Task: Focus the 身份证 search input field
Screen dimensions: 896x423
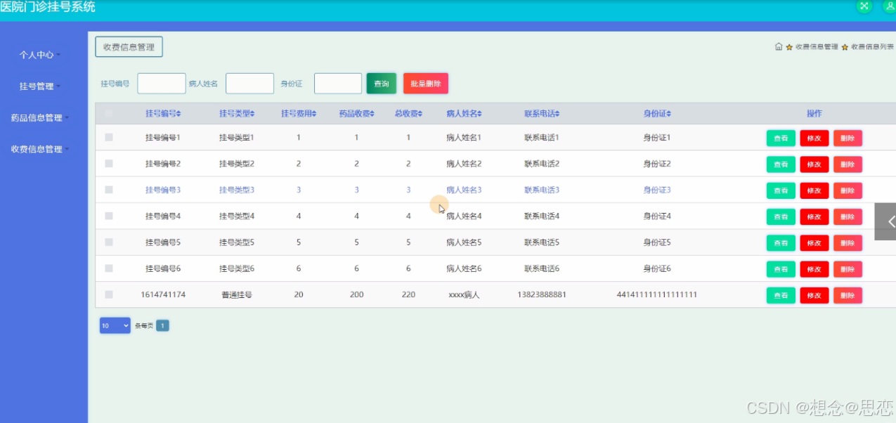Action: [x=338, y=84]
